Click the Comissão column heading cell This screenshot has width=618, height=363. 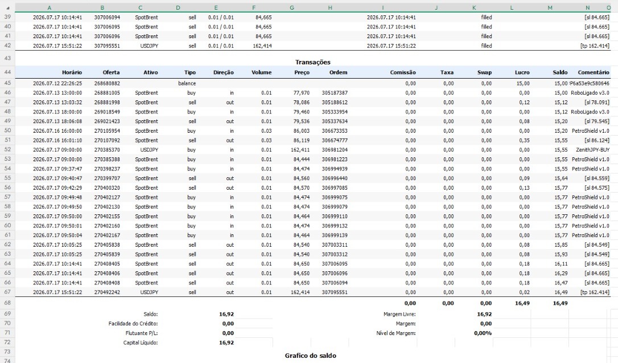tap(402, 72)
